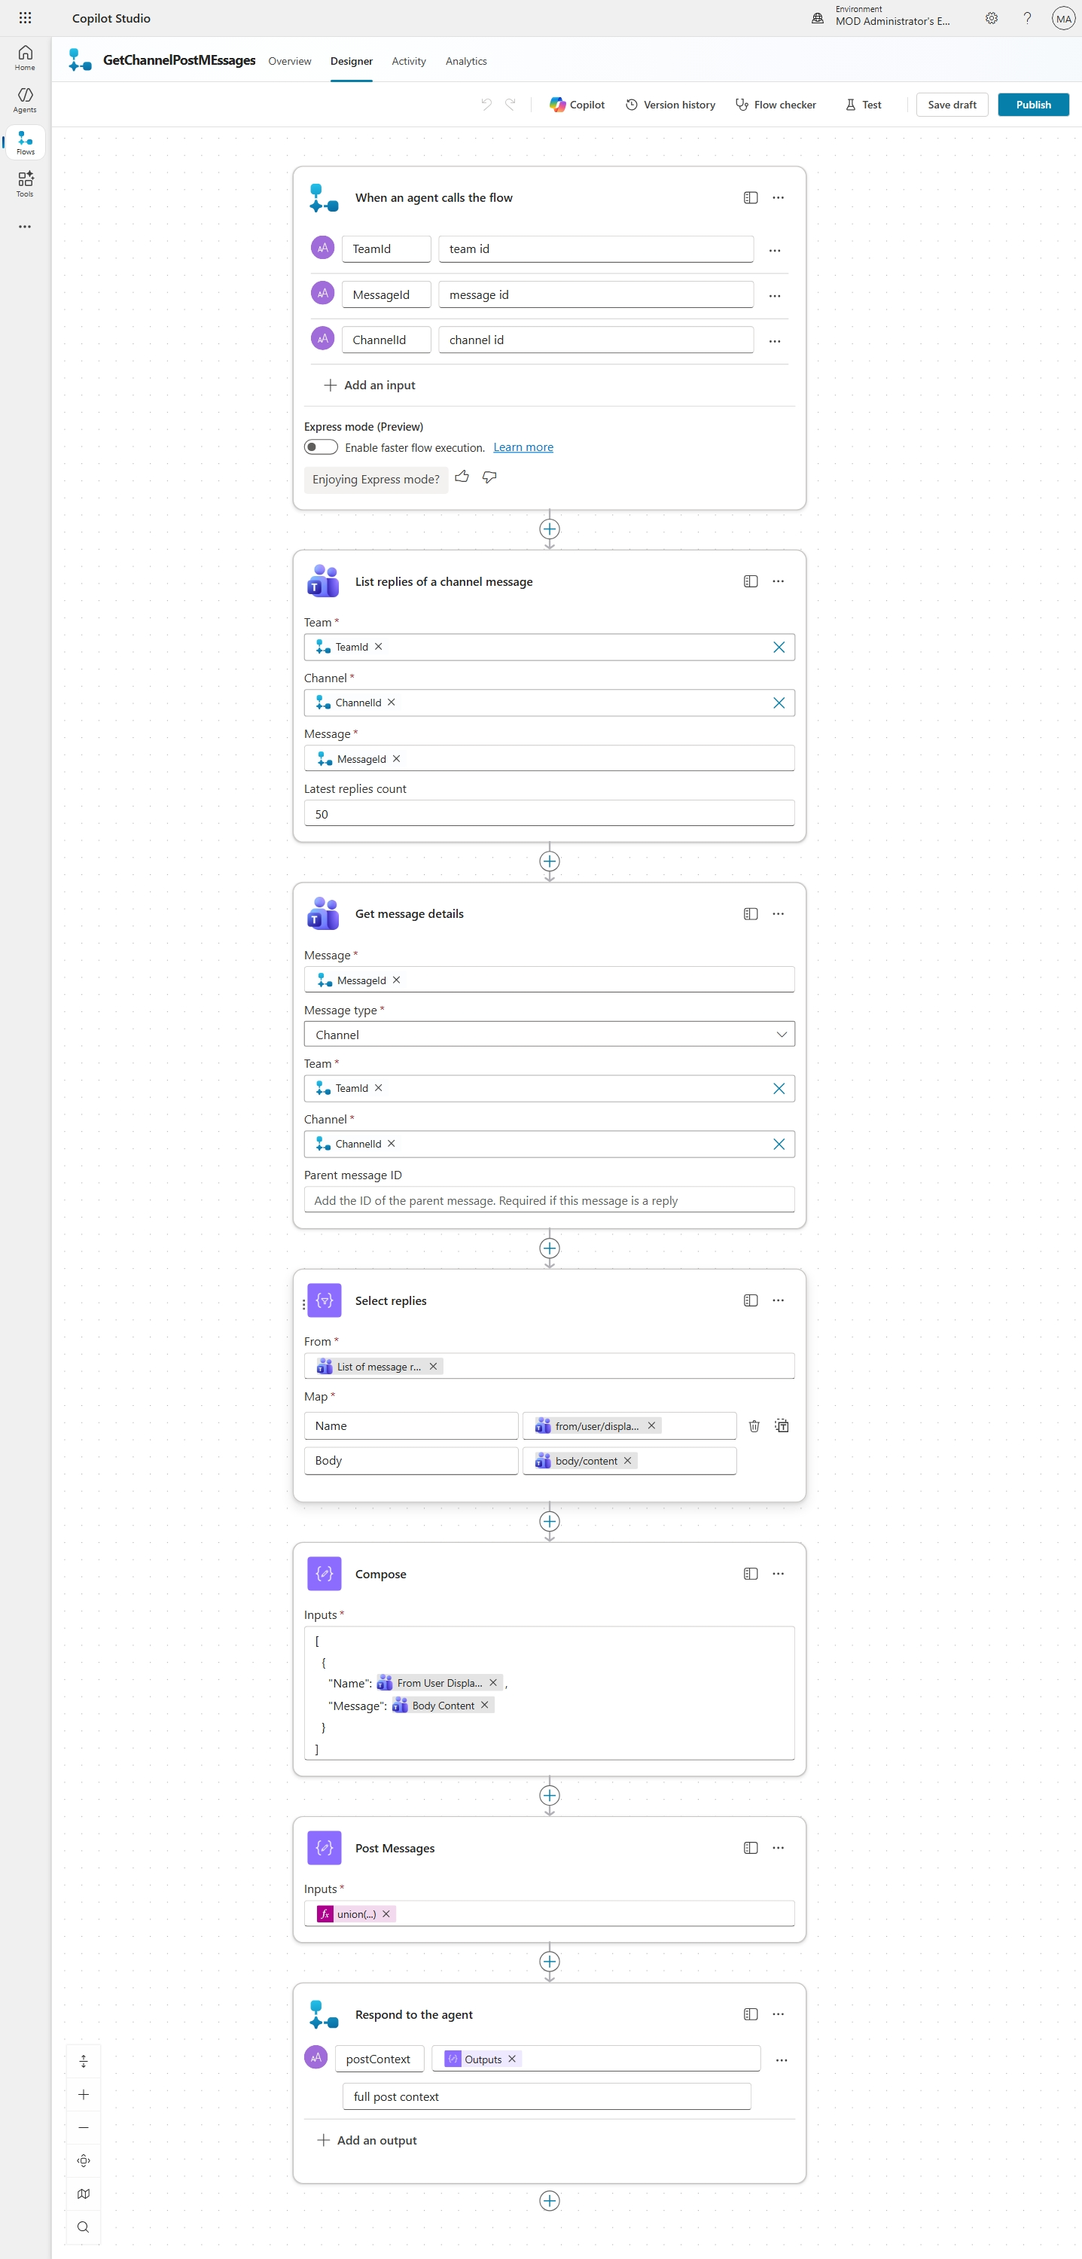1082x2259 pixels.
Task: Insert step below Respond to the agent
Action: (x=550, y=2200)
